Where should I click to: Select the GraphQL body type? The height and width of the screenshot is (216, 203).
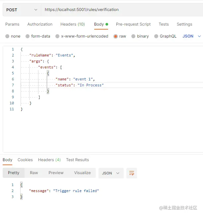[x=165, y=36]
